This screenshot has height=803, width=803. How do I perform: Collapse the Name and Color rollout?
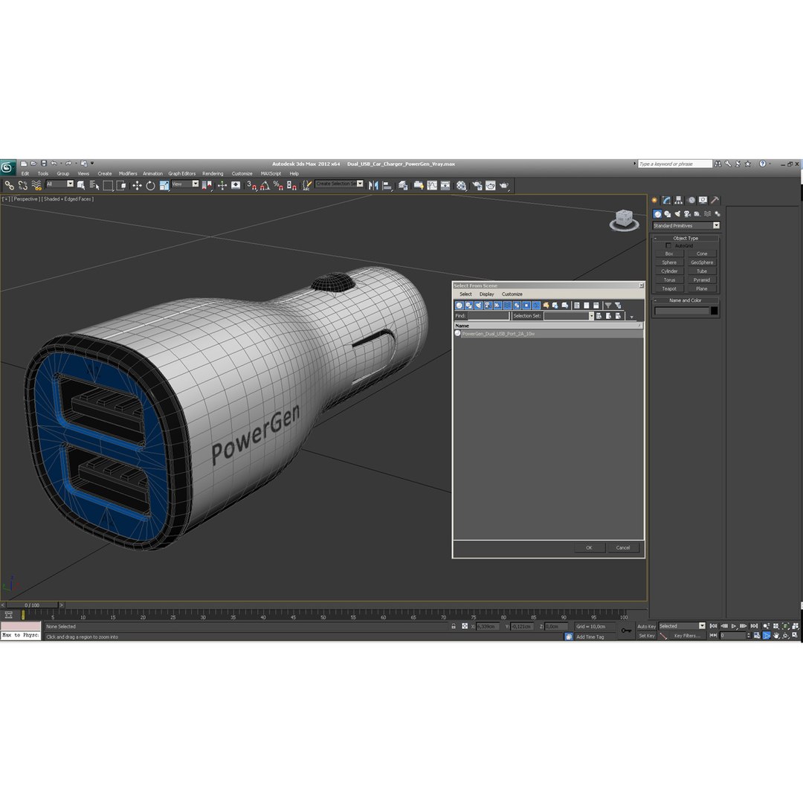point(686,300)
